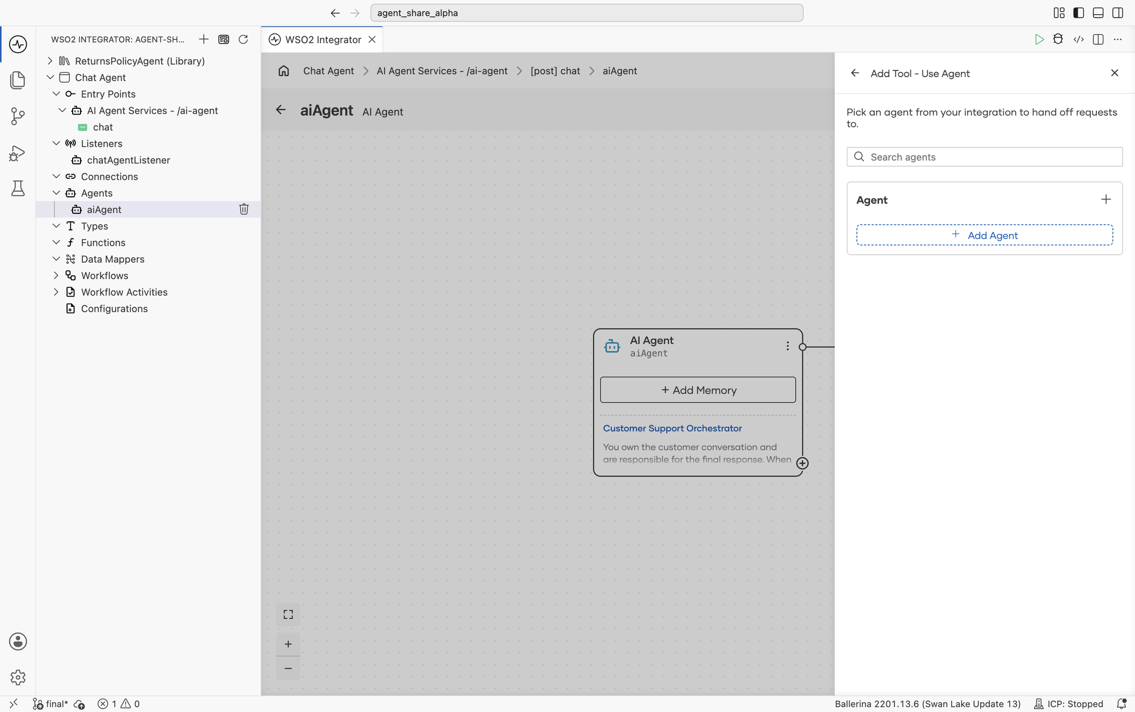Click the refresh icon in sidebar header
The height and width of the screenshot is (712, 1135).
click(243, 39)
